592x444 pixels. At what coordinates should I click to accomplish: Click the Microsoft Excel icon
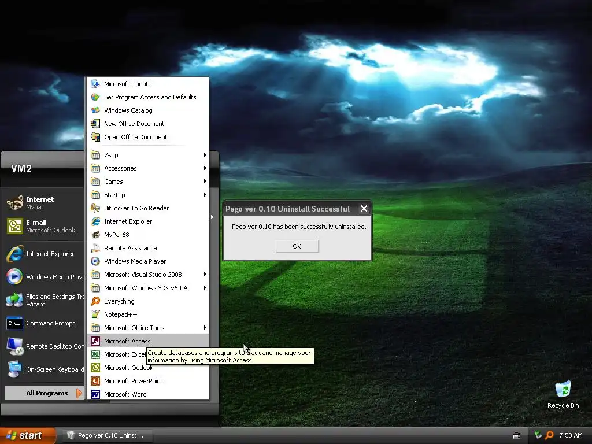95,354
